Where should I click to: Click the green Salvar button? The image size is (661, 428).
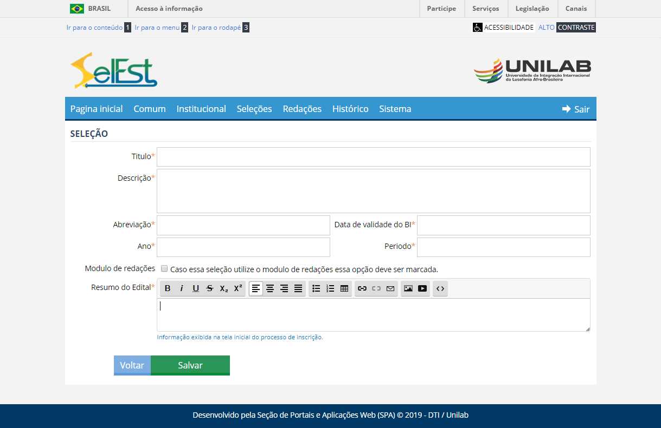(190, 365)
